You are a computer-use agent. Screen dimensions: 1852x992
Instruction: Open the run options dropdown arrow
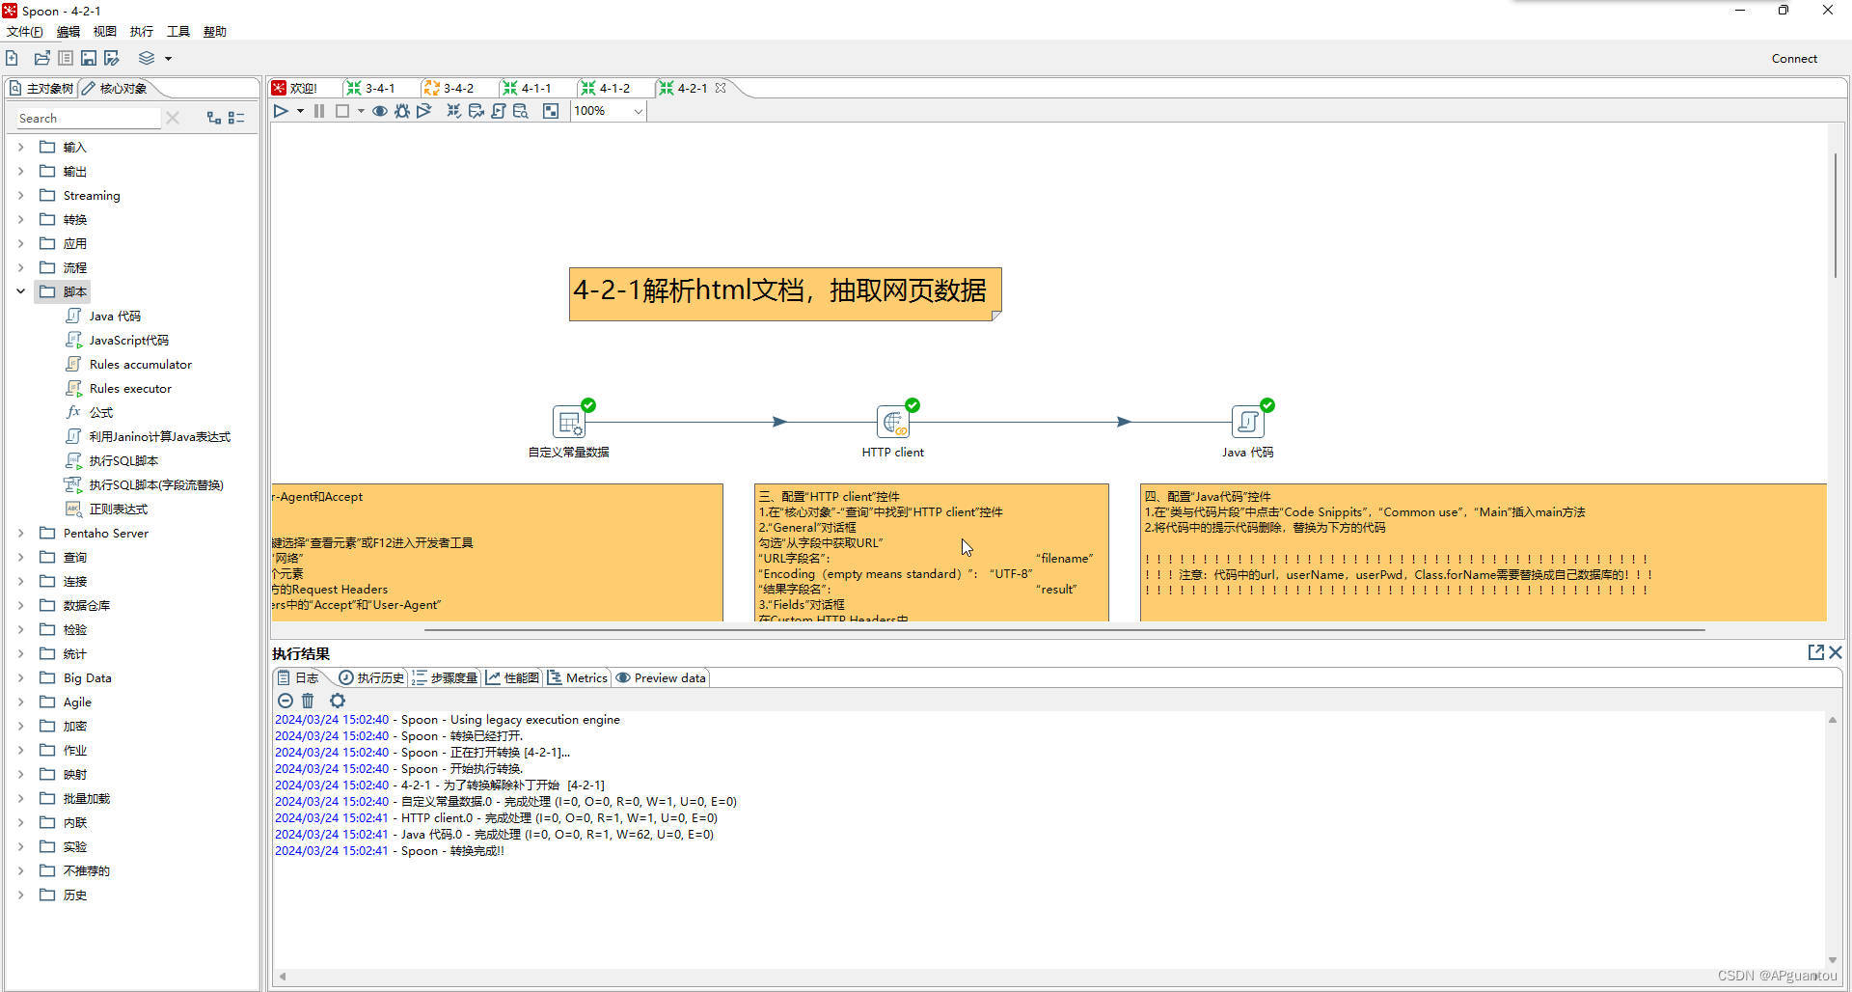pos(300,111)
